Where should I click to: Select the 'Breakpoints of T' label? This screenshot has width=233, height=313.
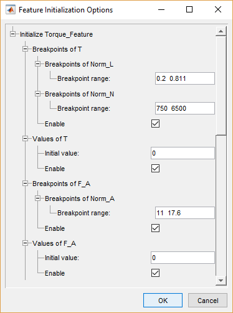[57, 49]
